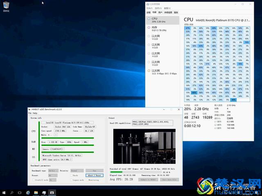
Task: Click the Windows Start button
Action: point(4,192)
